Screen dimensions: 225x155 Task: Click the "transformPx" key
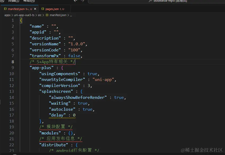[45, 56]
